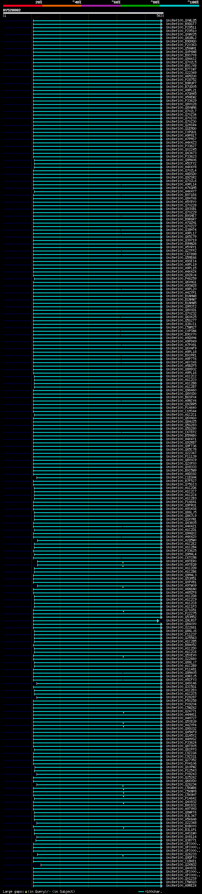The width and height of the screenshot is (202, 894).
Task: Select the UniRef100_Q08333 label
Action: pos(181,467)
